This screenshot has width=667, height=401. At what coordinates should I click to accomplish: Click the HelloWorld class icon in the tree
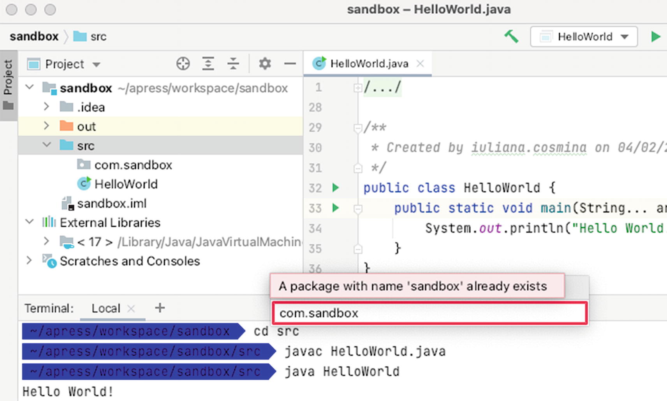click(x=84, y=183)
